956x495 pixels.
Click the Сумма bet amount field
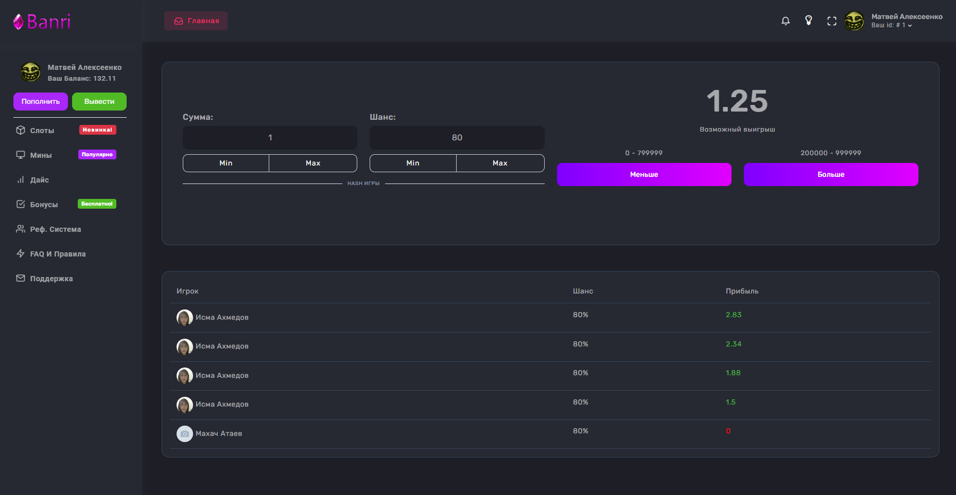click(270, 138)
